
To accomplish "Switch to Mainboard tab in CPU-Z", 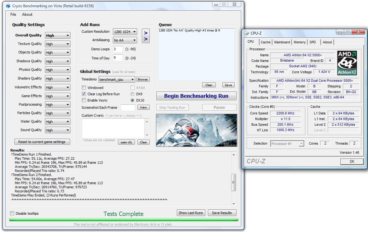I will (x=282, y=42).
